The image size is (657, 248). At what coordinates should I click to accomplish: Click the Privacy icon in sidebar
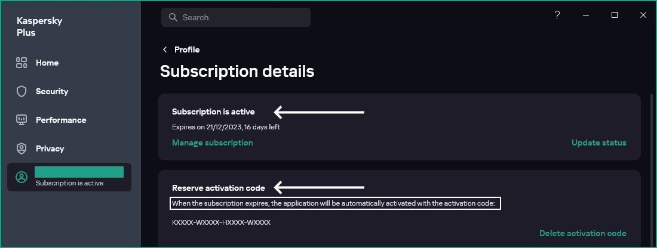click(22, 148)
